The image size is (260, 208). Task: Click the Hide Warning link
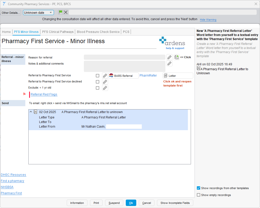click(x=208, y=20)
